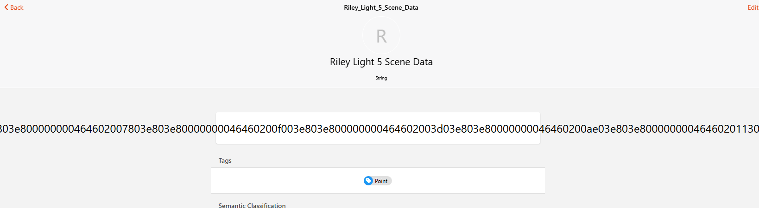
Task: Click the Back chevron arrow icon
Action: [6, 7]
